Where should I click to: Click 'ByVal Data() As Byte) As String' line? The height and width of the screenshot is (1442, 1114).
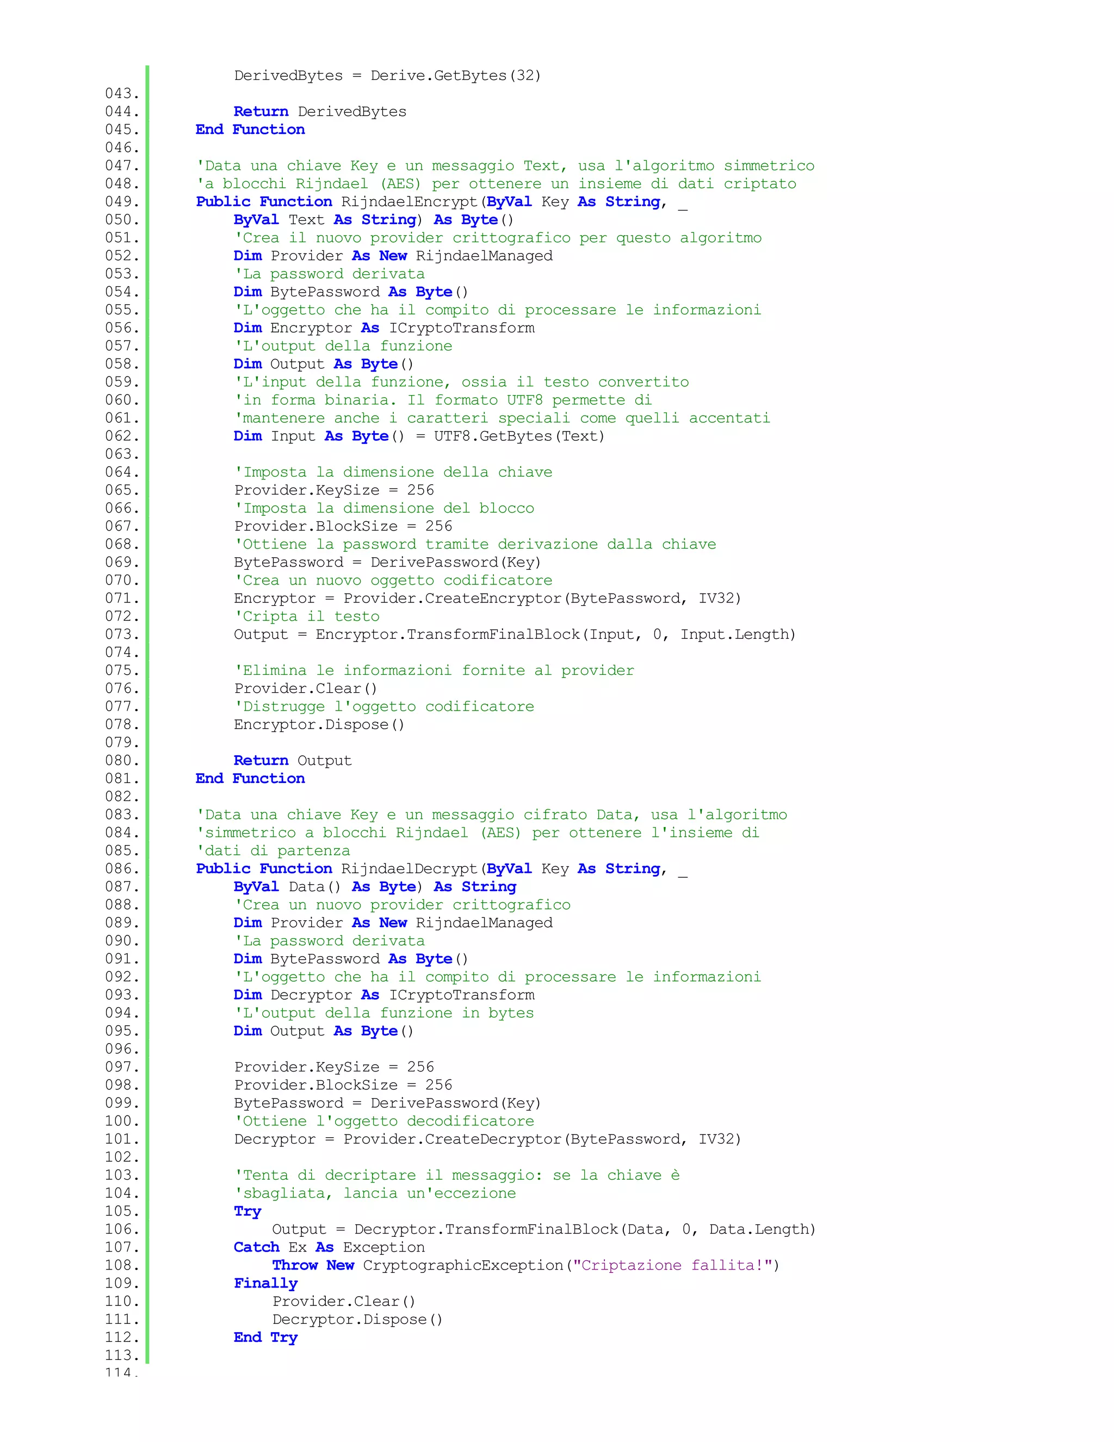[375, 887]
